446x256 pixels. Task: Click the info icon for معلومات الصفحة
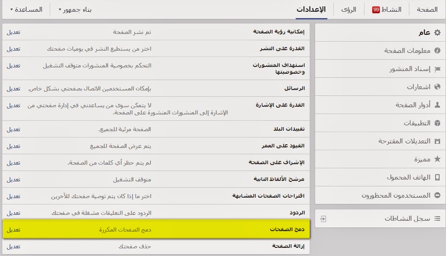437,51
